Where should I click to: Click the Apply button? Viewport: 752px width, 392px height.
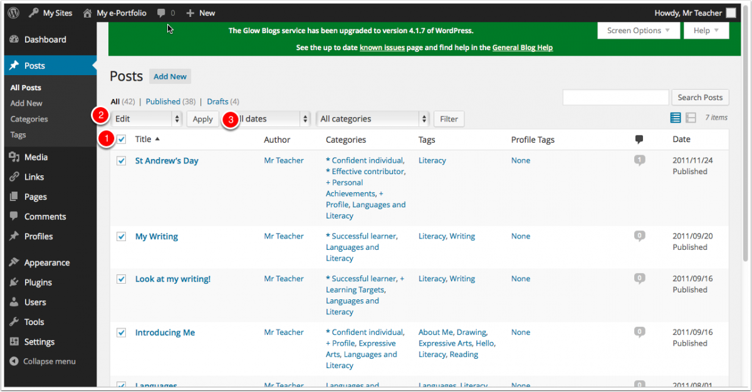tap(202, 119)
